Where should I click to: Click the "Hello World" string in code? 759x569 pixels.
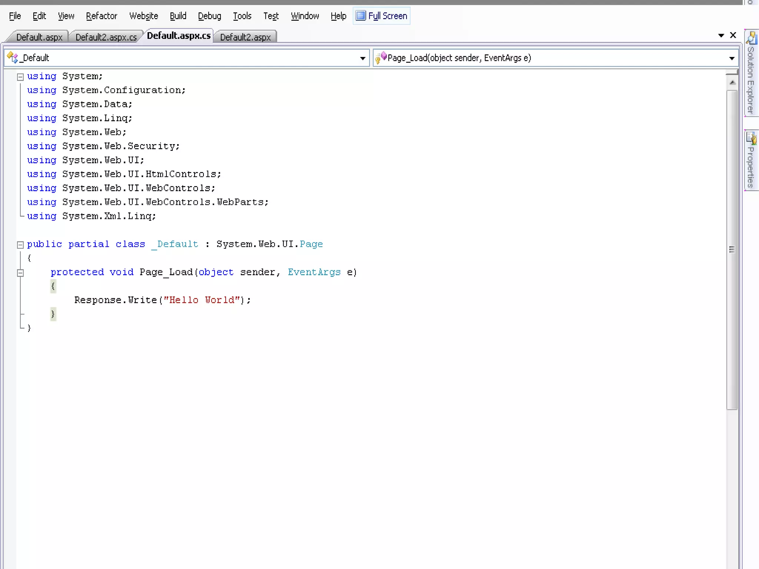(x=202, y=300)
